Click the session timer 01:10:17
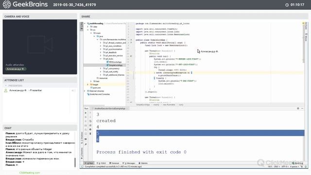This screenshot has width=311, height=175. pos(297,5)
